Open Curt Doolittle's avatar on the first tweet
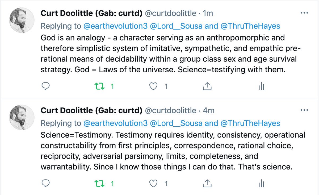 click(22, 20)
